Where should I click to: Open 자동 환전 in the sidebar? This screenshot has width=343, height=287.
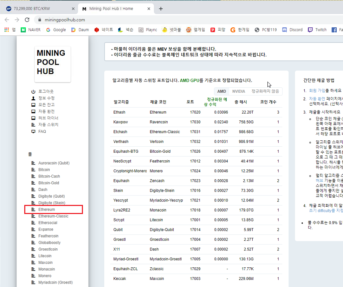46,111
